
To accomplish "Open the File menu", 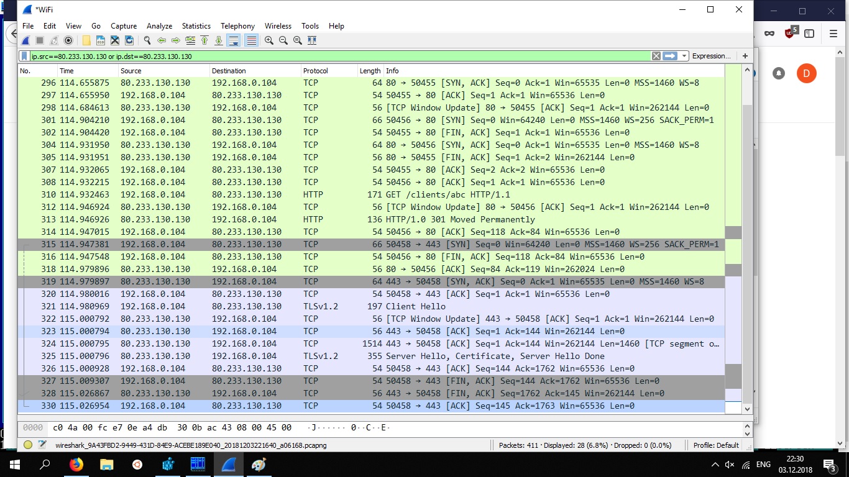I will [28, 26].
